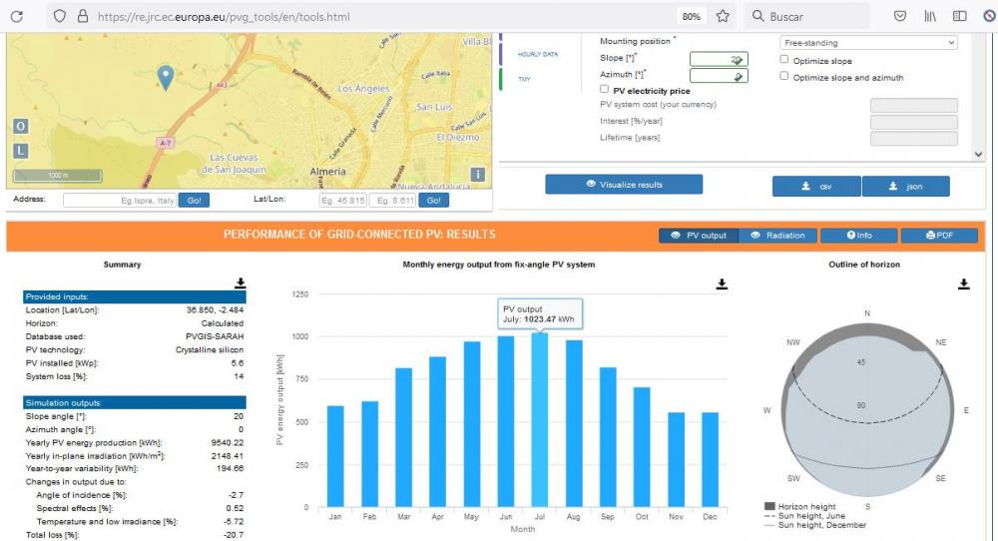Click the Almería city label on map
This screenshot has width=998, height=541.
(x=327, y=172)
